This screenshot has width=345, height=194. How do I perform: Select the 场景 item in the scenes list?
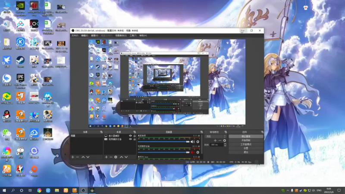[86, 136]
